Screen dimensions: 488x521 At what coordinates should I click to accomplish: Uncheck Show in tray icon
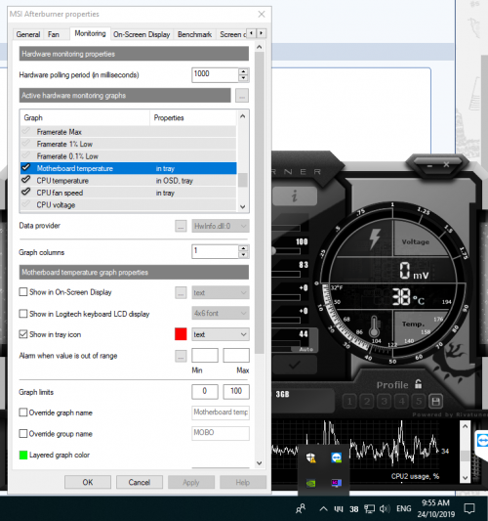click(23, 334)
